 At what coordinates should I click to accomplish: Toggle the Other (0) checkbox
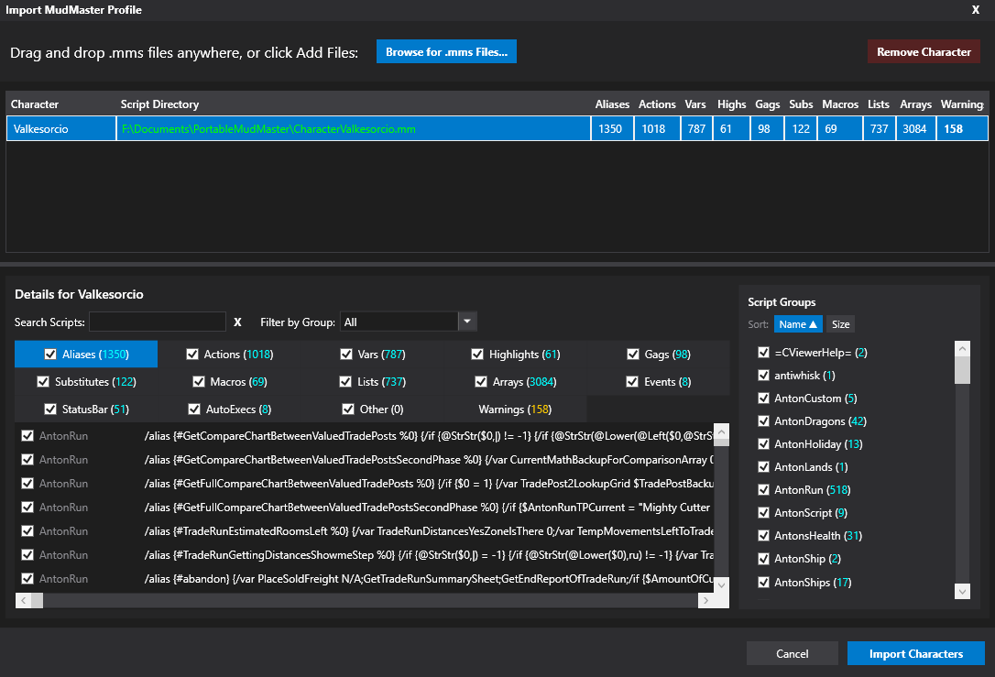tap(348, 409)
